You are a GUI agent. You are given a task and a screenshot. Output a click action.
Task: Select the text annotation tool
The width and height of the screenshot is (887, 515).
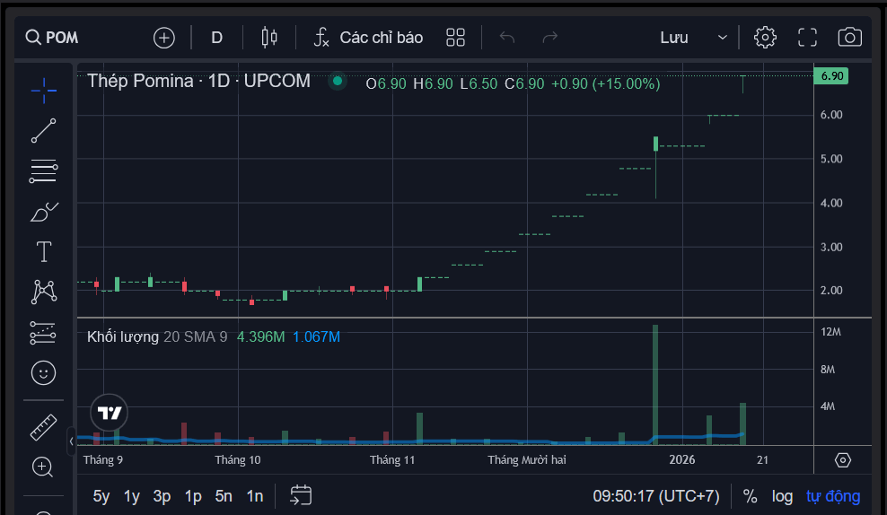[x=43, y=252]
